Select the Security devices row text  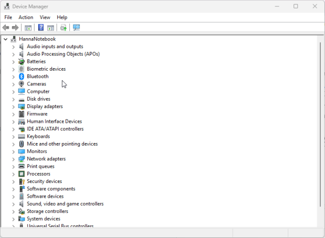[45, 181]
